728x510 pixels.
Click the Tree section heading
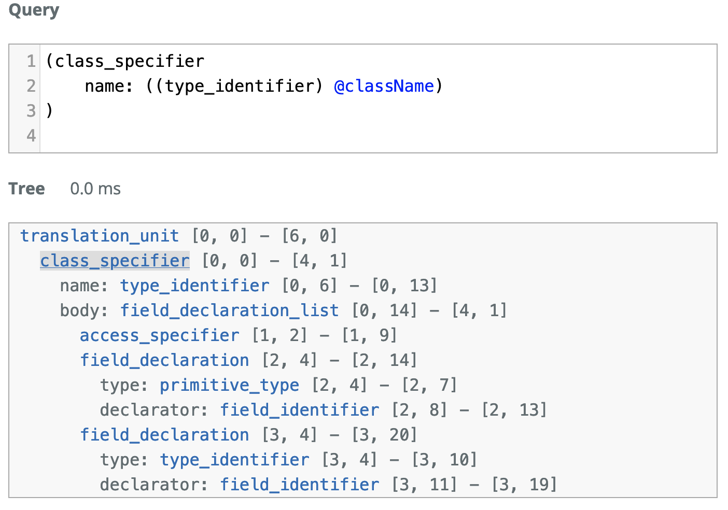(26, 189)
